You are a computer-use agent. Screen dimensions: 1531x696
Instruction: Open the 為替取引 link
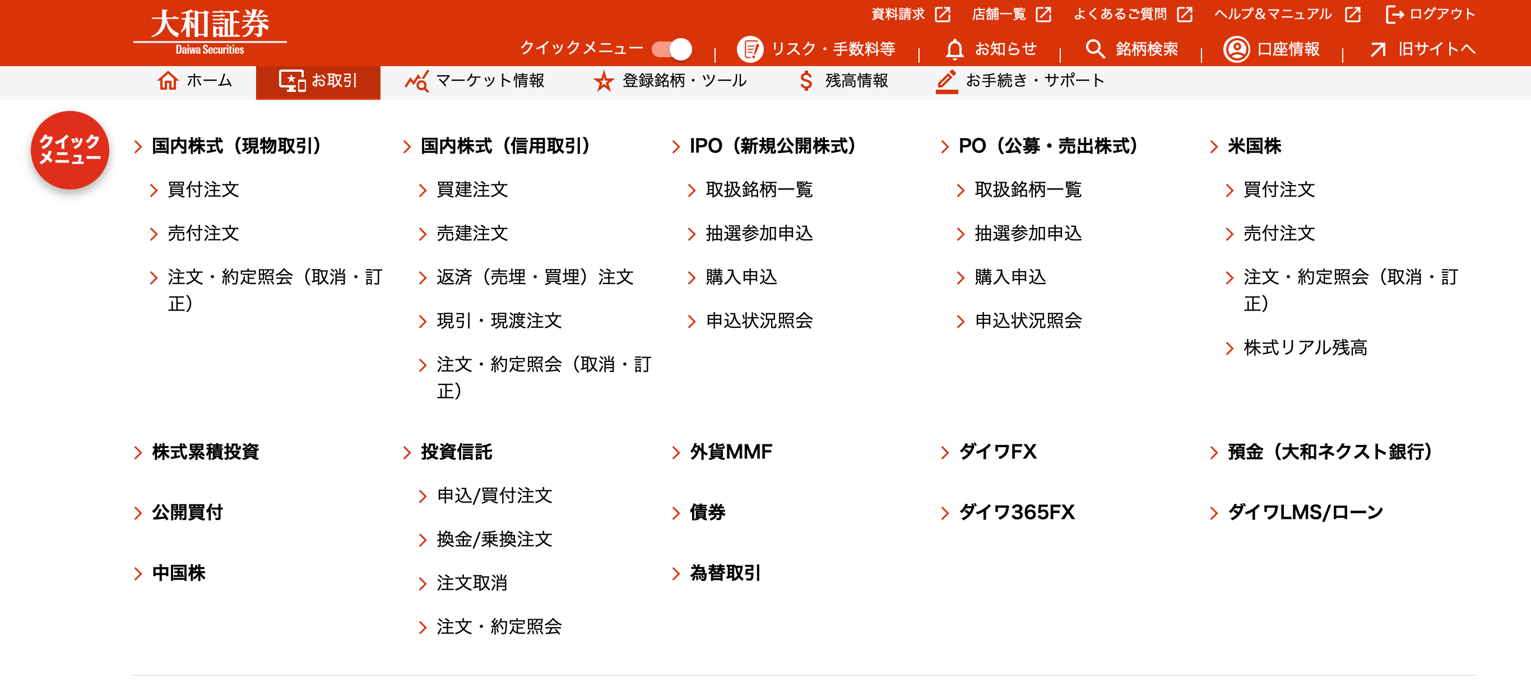[725, 574]
